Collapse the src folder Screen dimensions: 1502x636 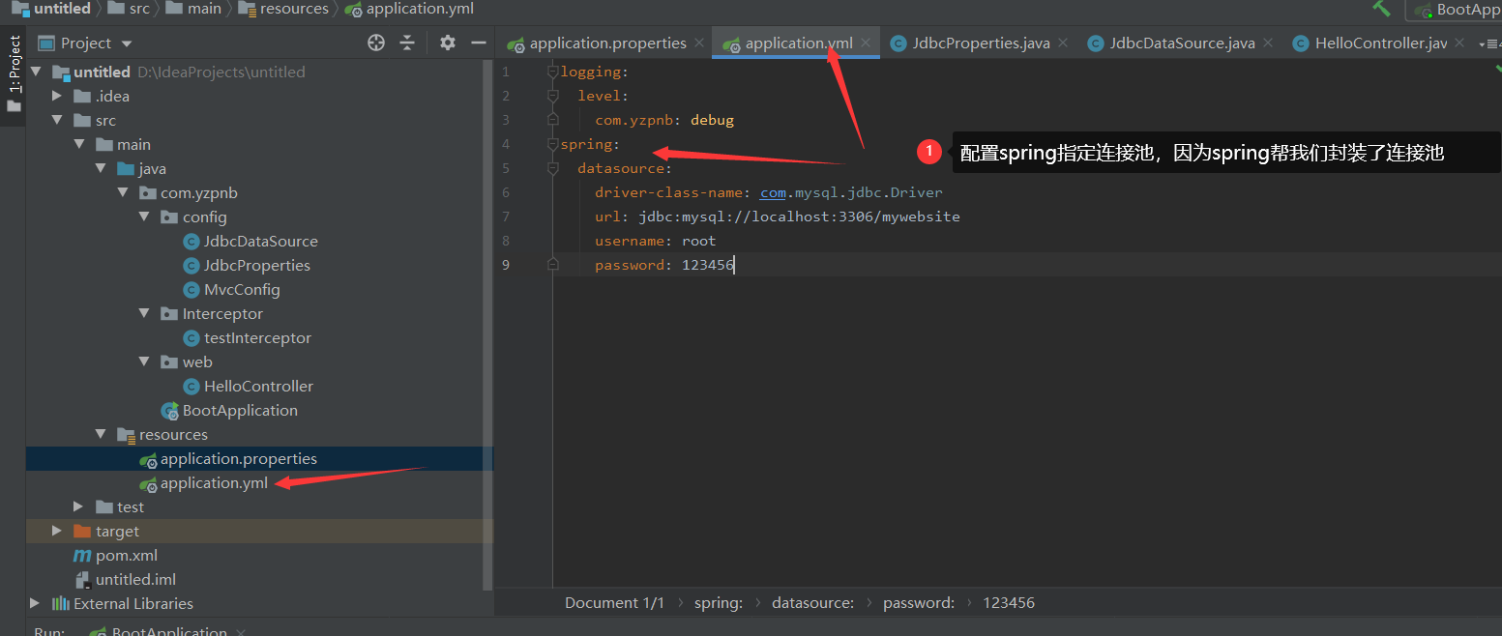(x=57, y=120)
